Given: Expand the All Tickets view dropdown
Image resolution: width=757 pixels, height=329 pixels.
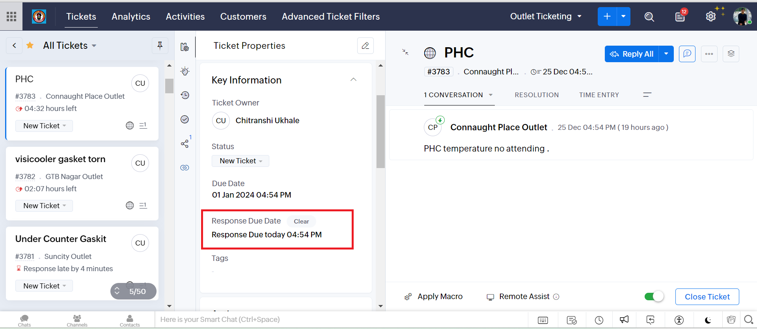Looking at the screenshot, I should coord(94,46).
